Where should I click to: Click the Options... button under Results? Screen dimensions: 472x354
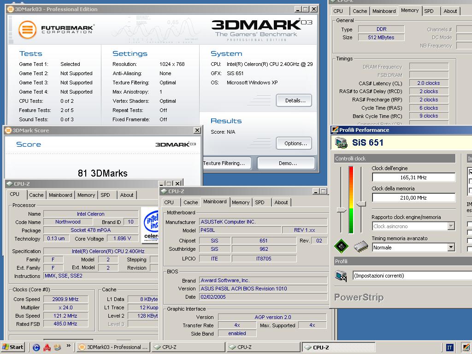point(294,143)
